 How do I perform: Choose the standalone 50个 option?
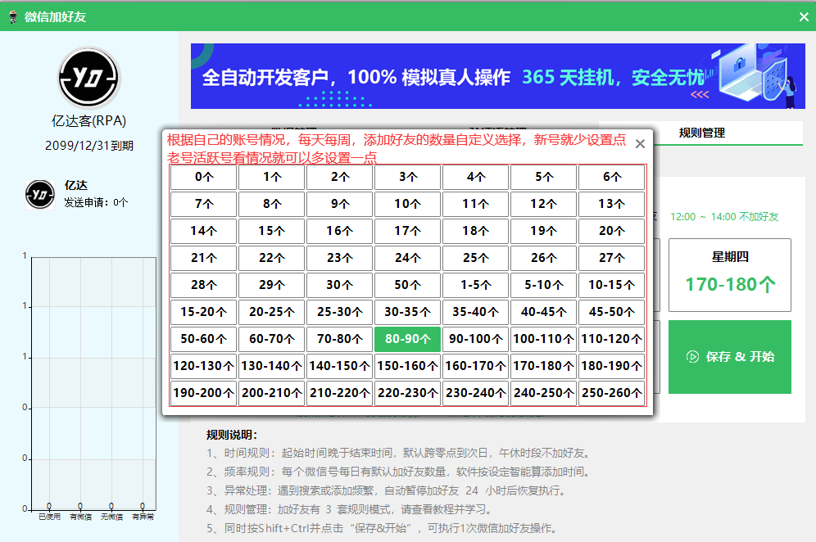tap(407, 285)
